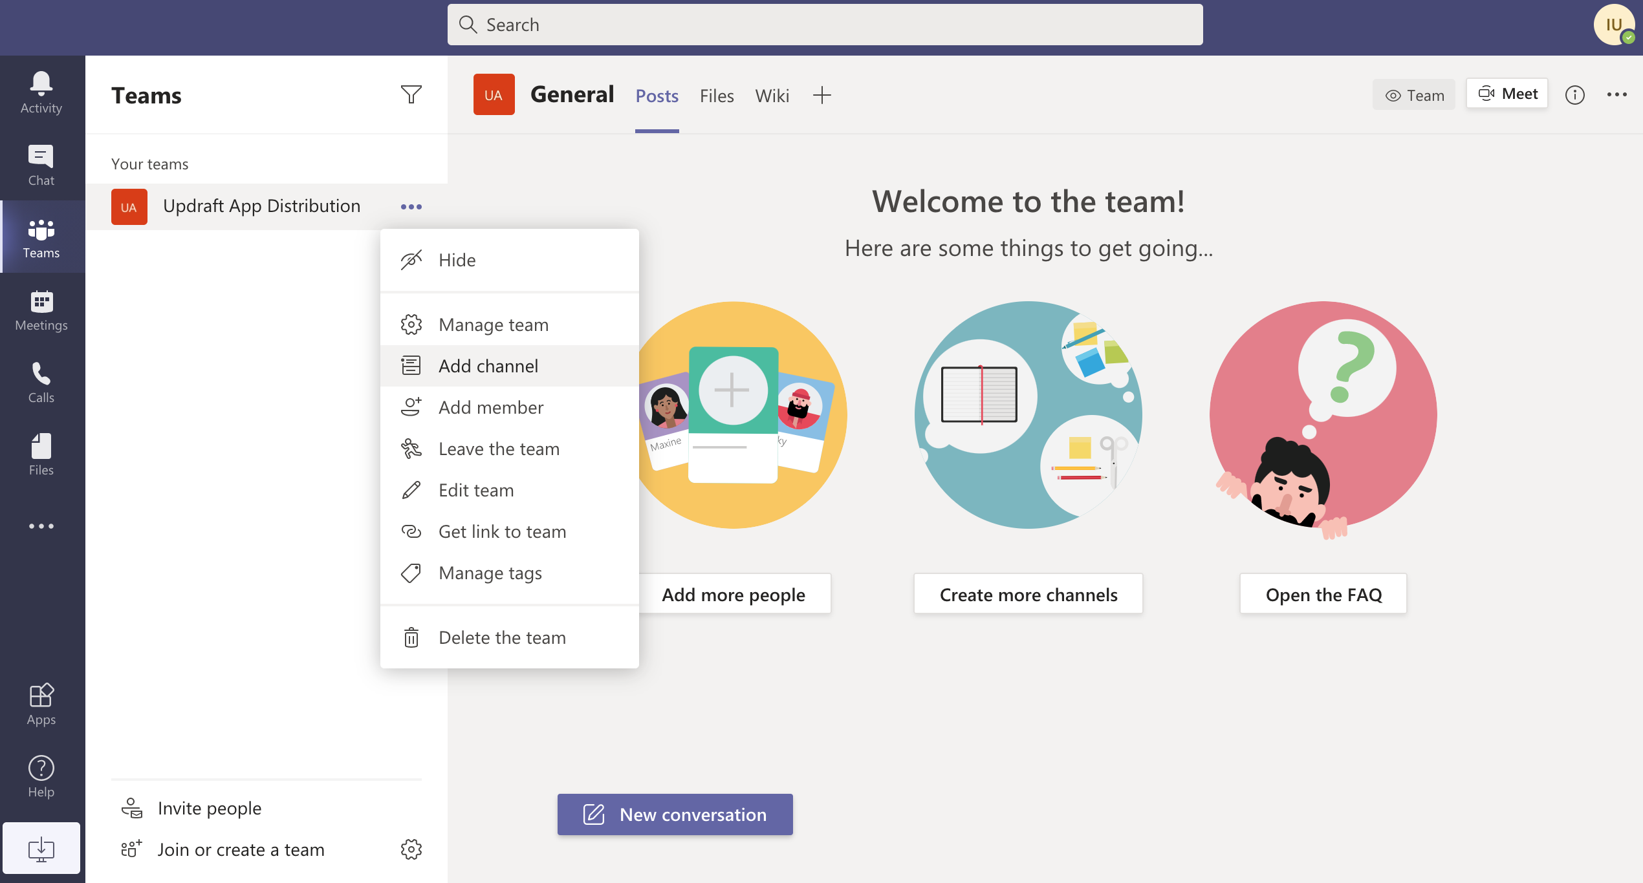Select the Teams sidebar icon
The width and height of the screenshot is (1643, 883).
point(41,237)
